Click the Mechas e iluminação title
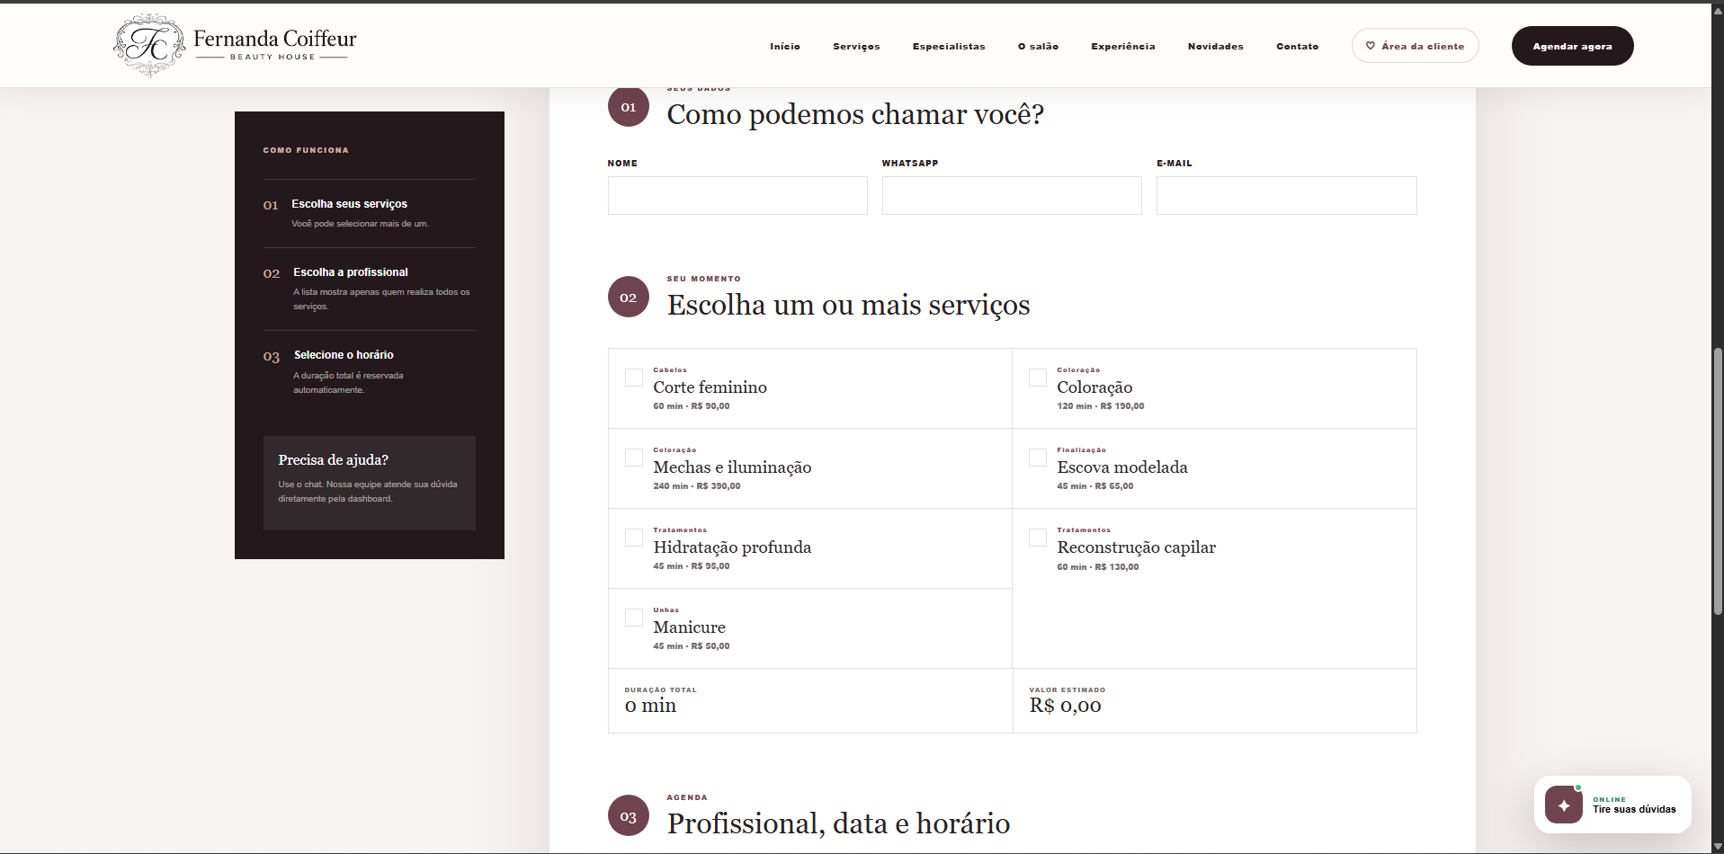Screen dimensions: 1724x854 tap(732, 467)
